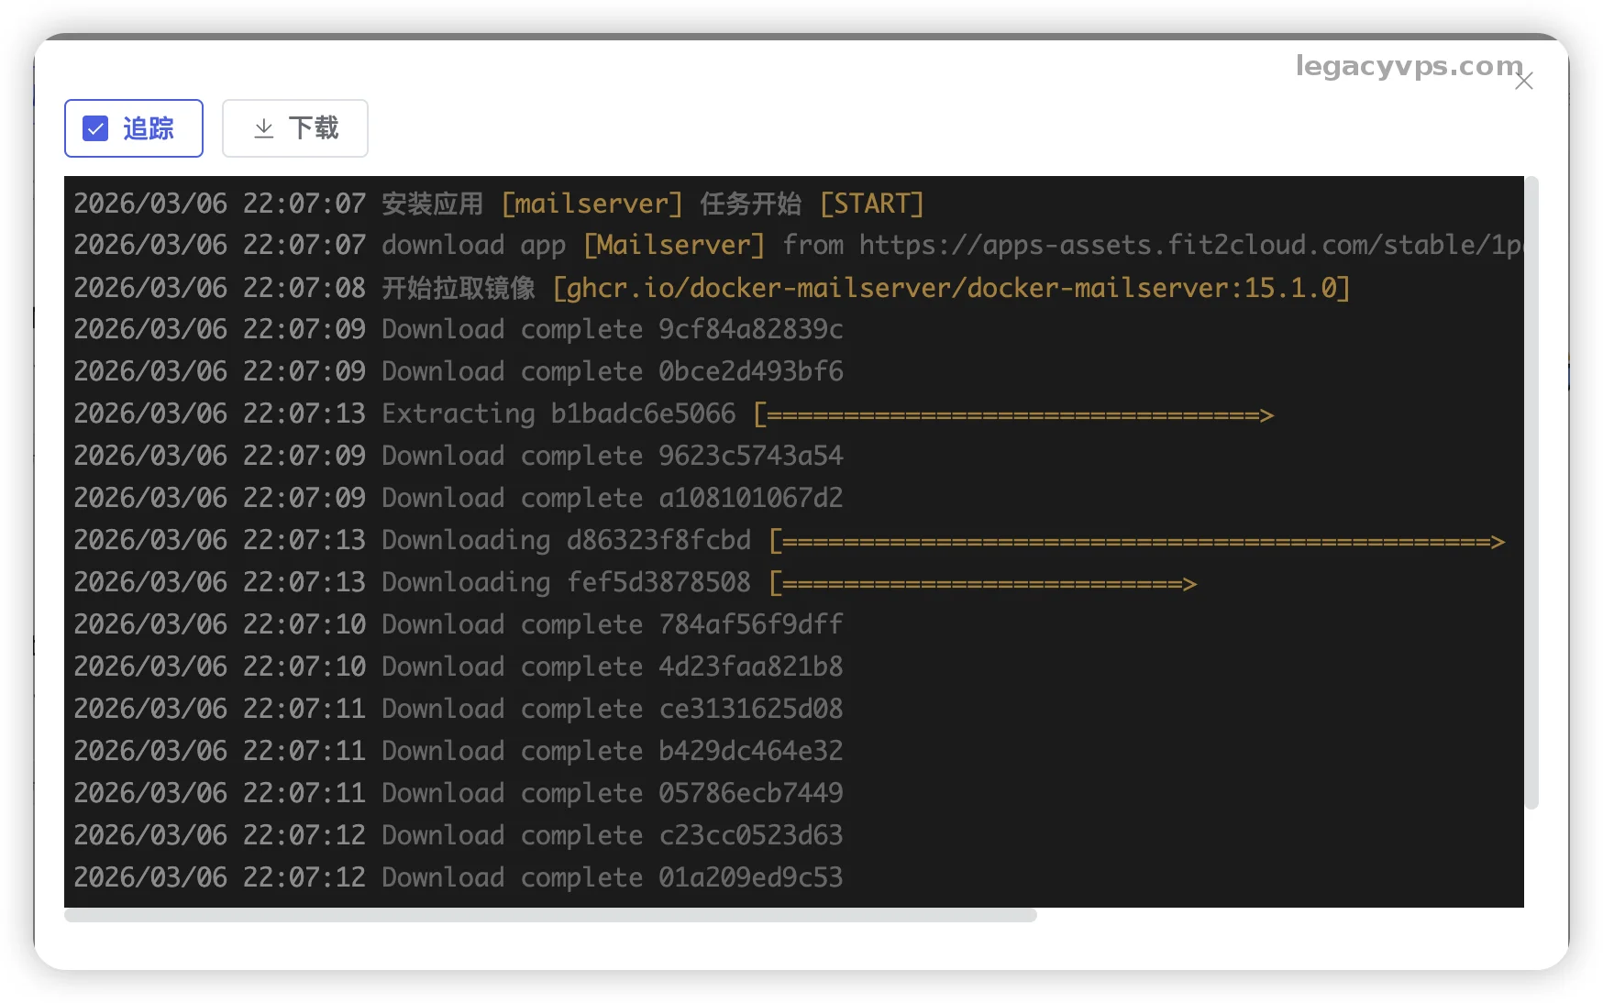Click the download arrow icon

[264, 128]
